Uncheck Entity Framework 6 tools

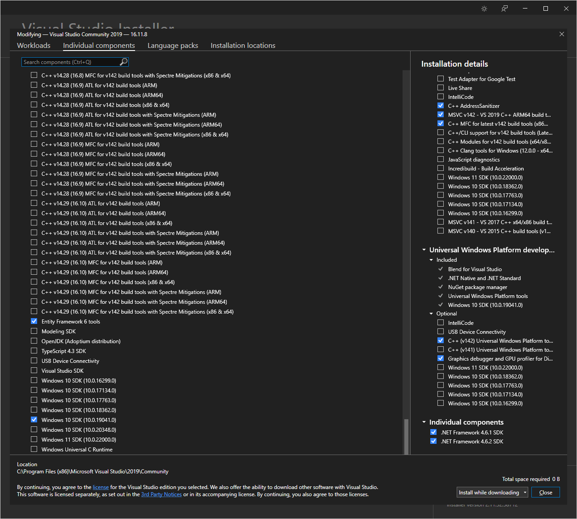coord(34,321)
